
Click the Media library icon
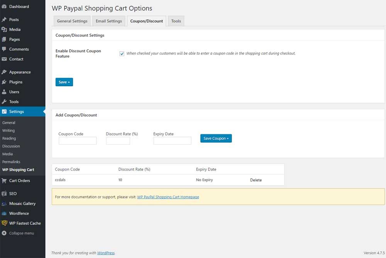pos(4,29)
